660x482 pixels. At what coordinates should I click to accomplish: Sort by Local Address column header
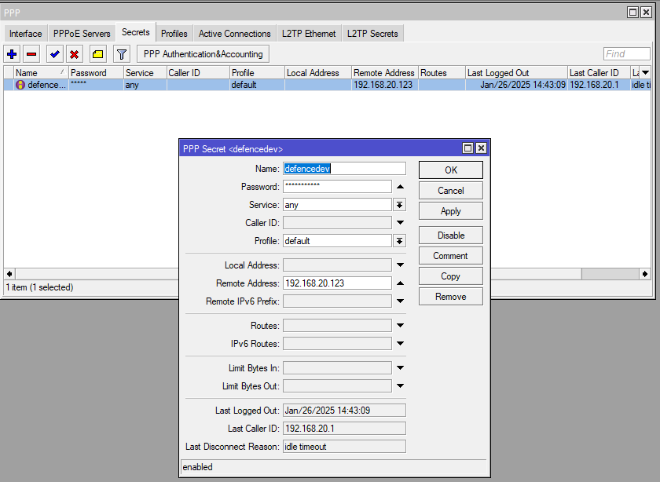point(318,73)
